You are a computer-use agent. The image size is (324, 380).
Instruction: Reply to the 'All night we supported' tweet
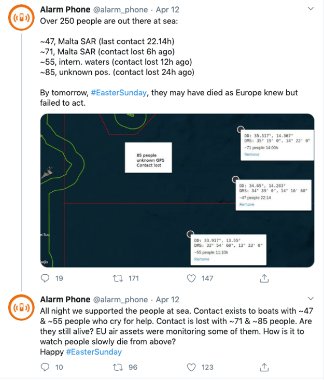pos(45,367)
